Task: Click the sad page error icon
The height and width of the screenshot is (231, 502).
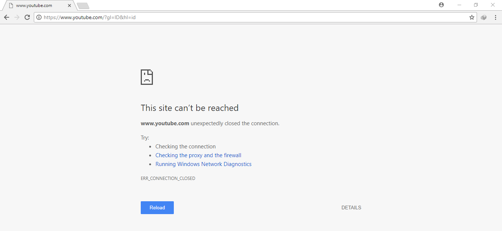Action: pyautogui.click(x=147, y=77)
